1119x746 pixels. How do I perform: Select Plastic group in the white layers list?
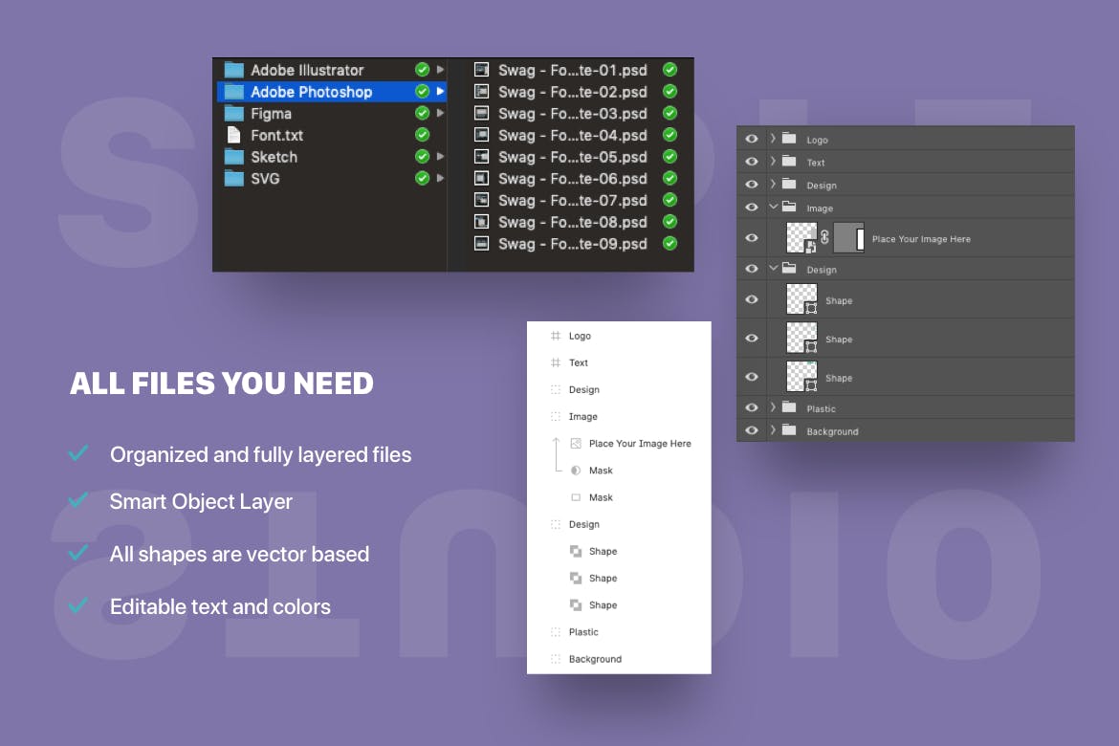[619, 632]
